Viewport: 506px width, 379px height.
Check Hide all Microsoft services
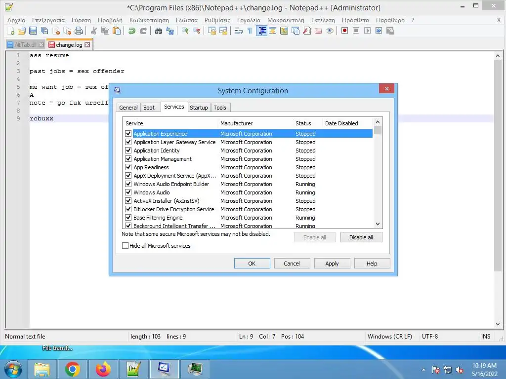pyautogui.click(x=125, y=246)
